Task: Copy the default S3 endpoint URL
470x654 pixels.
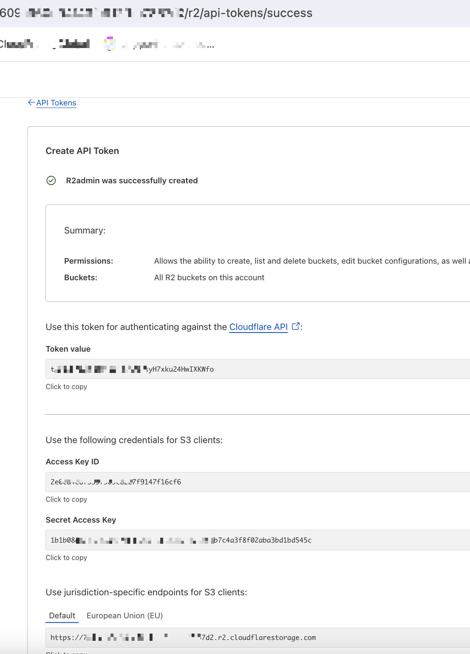Action: point(258,637)
